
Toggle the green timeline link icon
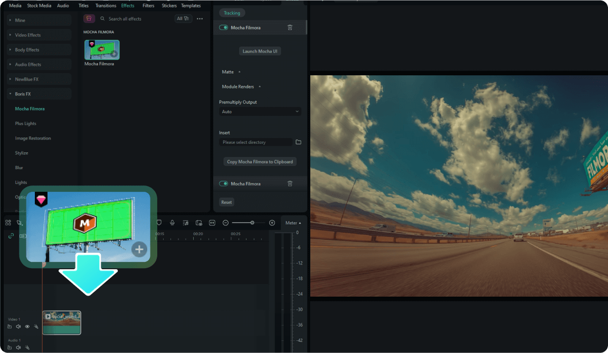tap(11, 236)
